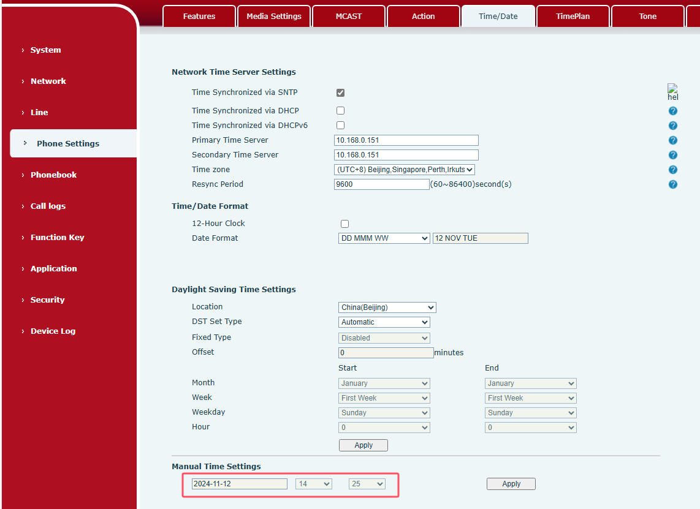This screenshot has width=700, height=509.
Task: Enable Time Synchronized via DHCP checkbox
Action: [x=340, y=111]
